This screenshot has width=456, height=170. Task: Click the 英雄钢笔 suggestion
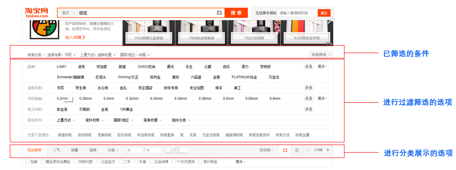[65, 135]
